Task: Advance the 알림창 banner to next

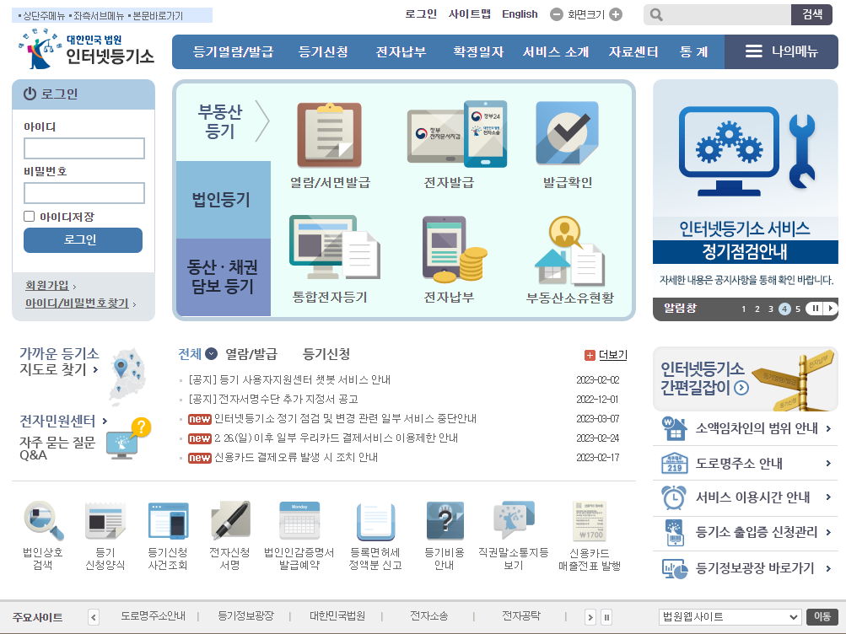Action: point(831,309)
